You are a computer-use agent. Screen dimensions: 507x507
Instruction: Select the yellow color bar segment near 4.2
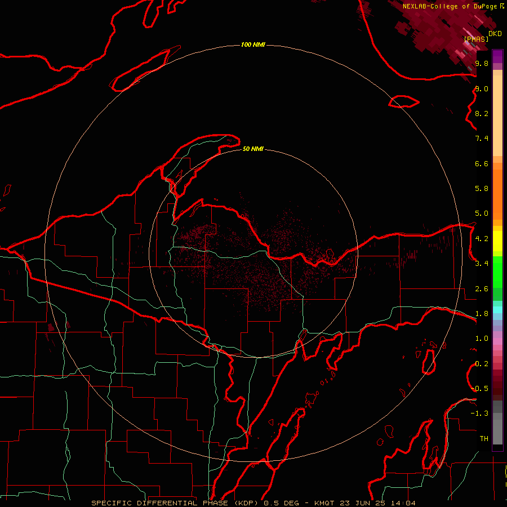(497, 241)
